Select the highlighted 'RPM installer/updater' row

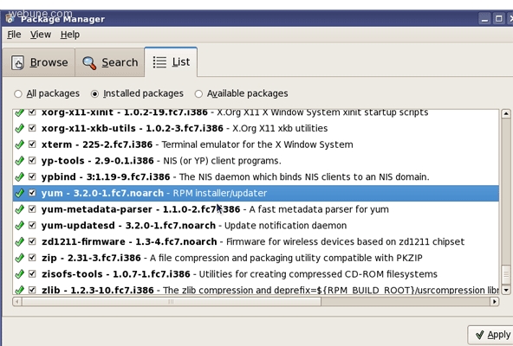tap(256, 193)
